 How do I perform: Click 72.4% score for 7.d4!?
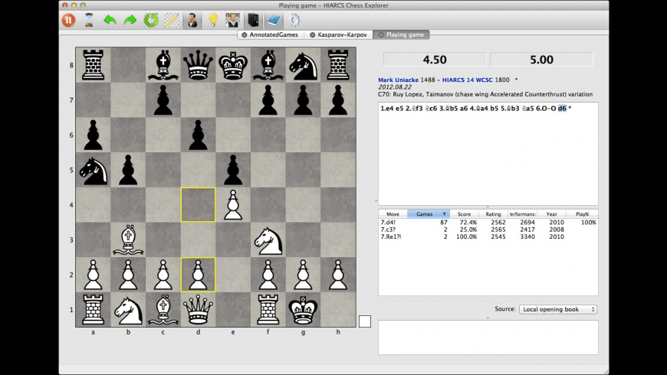468,222
